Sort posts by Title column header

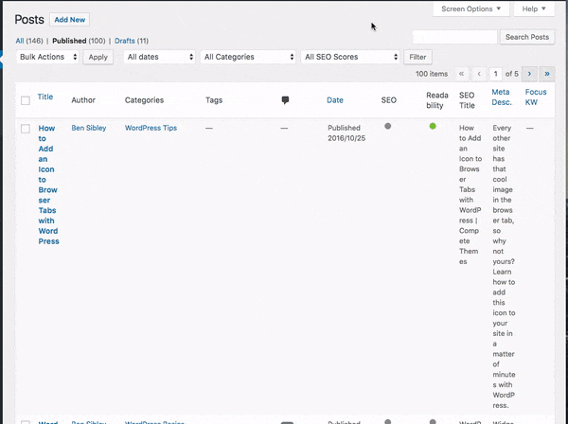45,97
